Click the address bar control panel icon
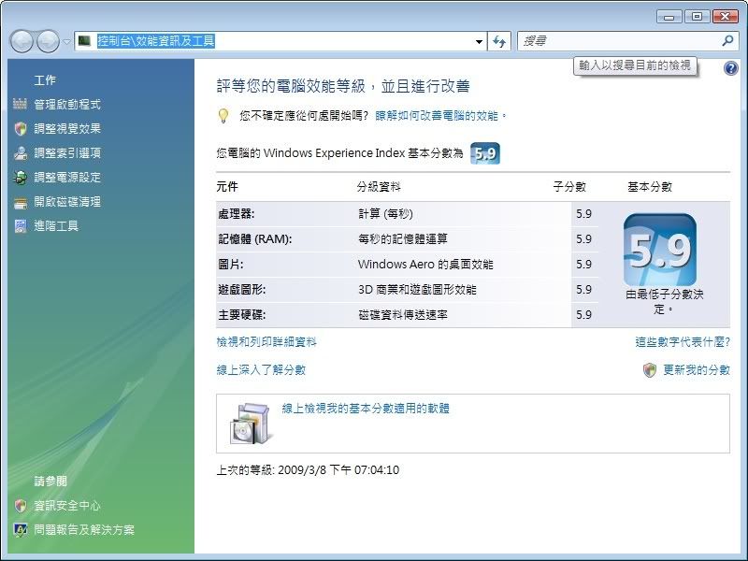The height and width of the screenshot is (561, 748). pyautogui.click(x=85, y=41)
